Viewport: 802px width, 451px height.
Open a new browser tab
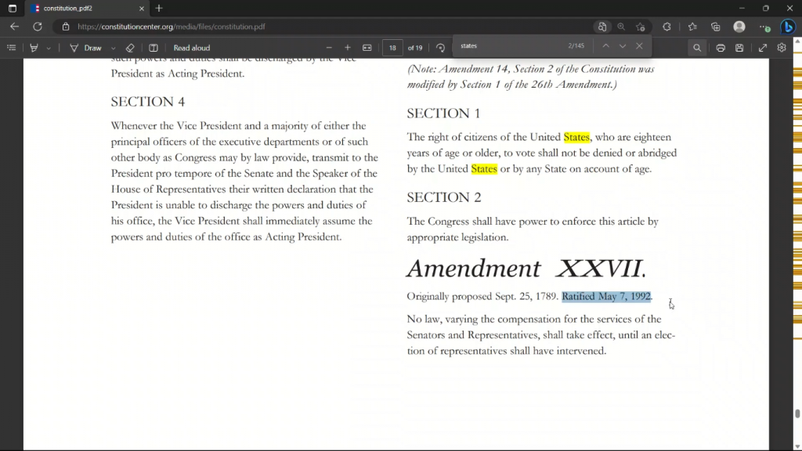pyautogui.click(x=159, y=8)
